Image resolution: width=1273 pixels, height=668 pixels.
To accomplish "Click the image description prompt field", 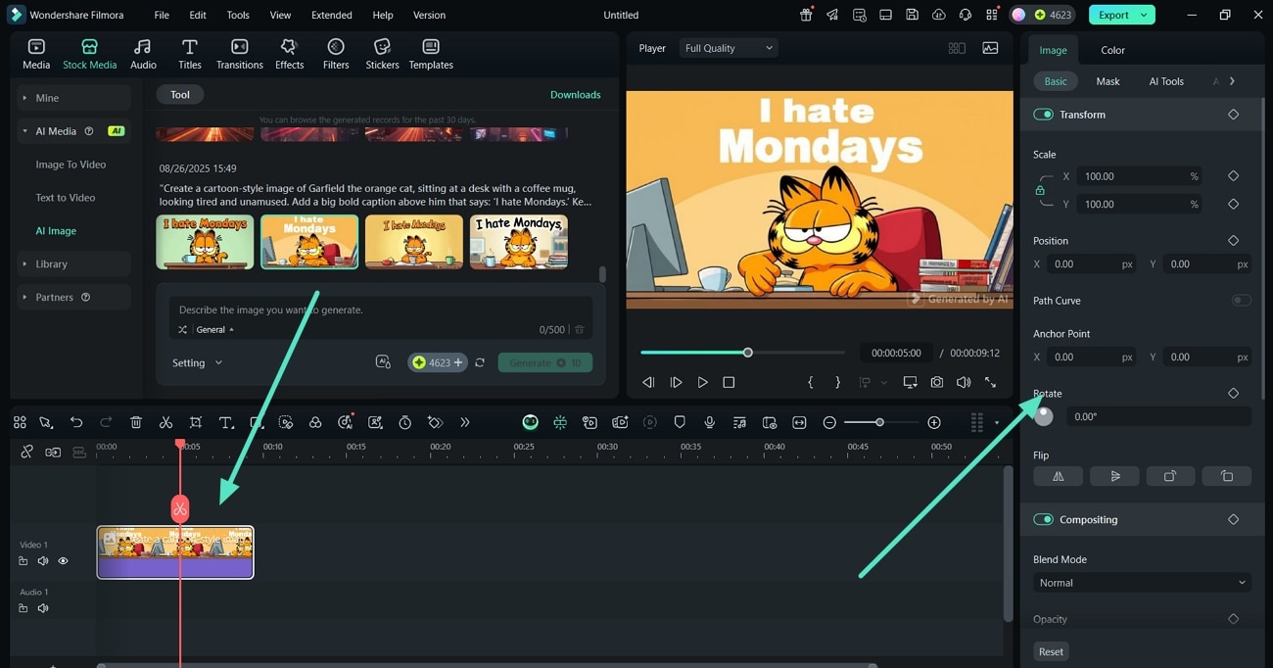I will [x=380, y=310].
